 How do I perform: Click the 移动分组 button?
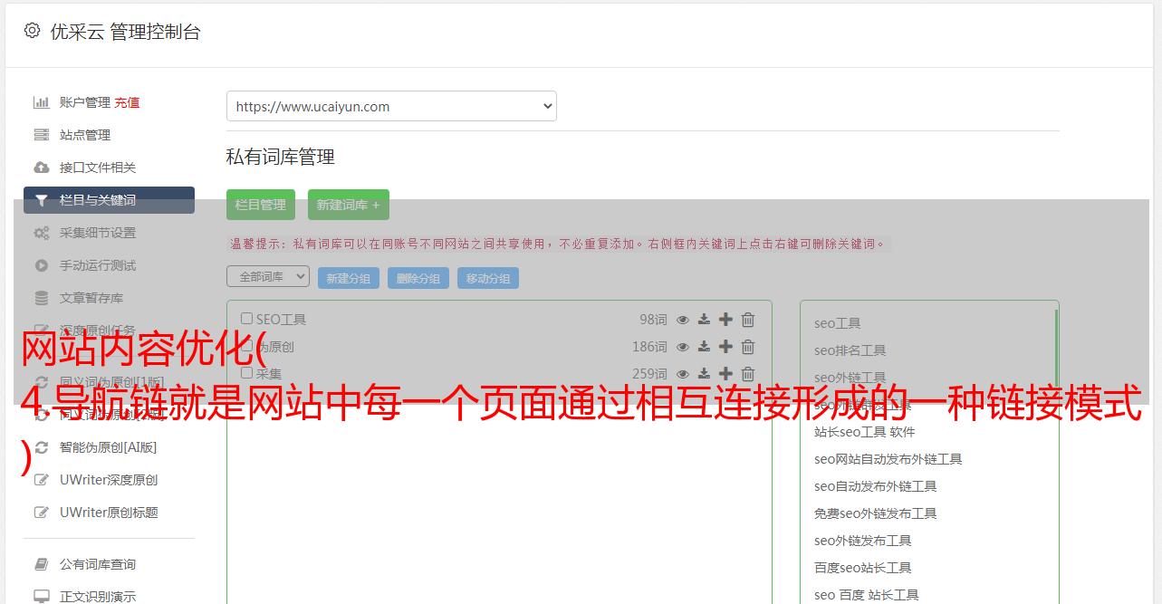click(488, 278)
